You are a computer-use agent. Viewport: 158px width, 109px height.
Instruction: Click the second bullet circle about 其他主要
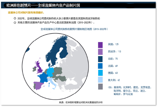15,23
